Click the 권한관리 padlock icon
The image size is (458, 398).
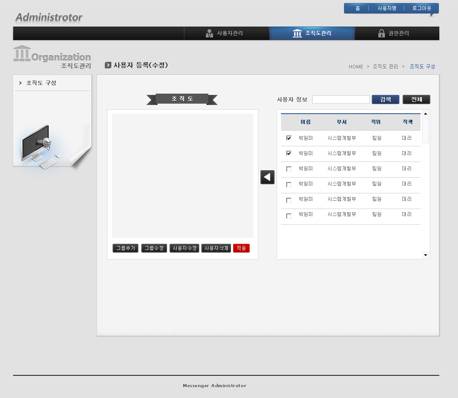[381, 34]
